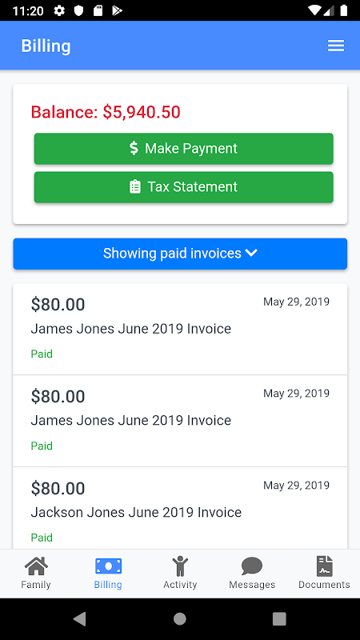This screenshot has height=640, width=360.
Task: Tap the Android back navigation button
Action: point(80,619)
